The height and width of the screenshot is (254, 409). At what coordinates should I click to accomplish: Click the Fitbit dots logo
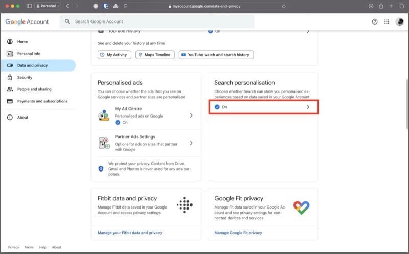point(185,205)
